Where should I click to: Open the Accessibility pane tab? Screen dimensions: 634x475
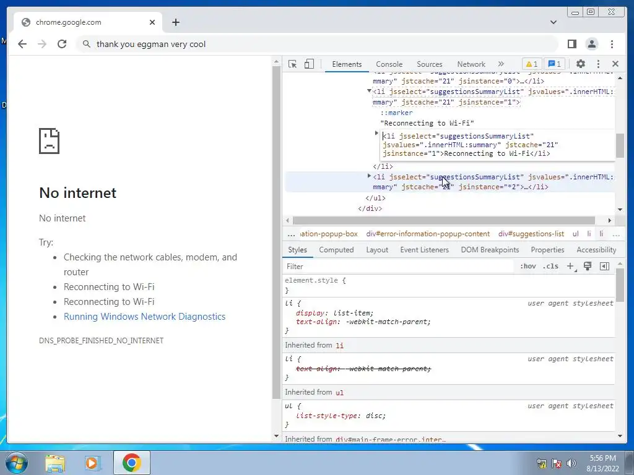coord(596,250)
